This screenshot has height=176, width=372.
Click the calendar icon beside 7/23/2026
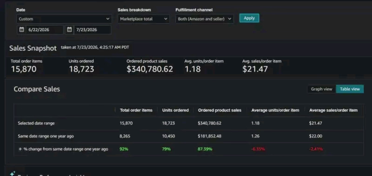(x=69, y=30)
